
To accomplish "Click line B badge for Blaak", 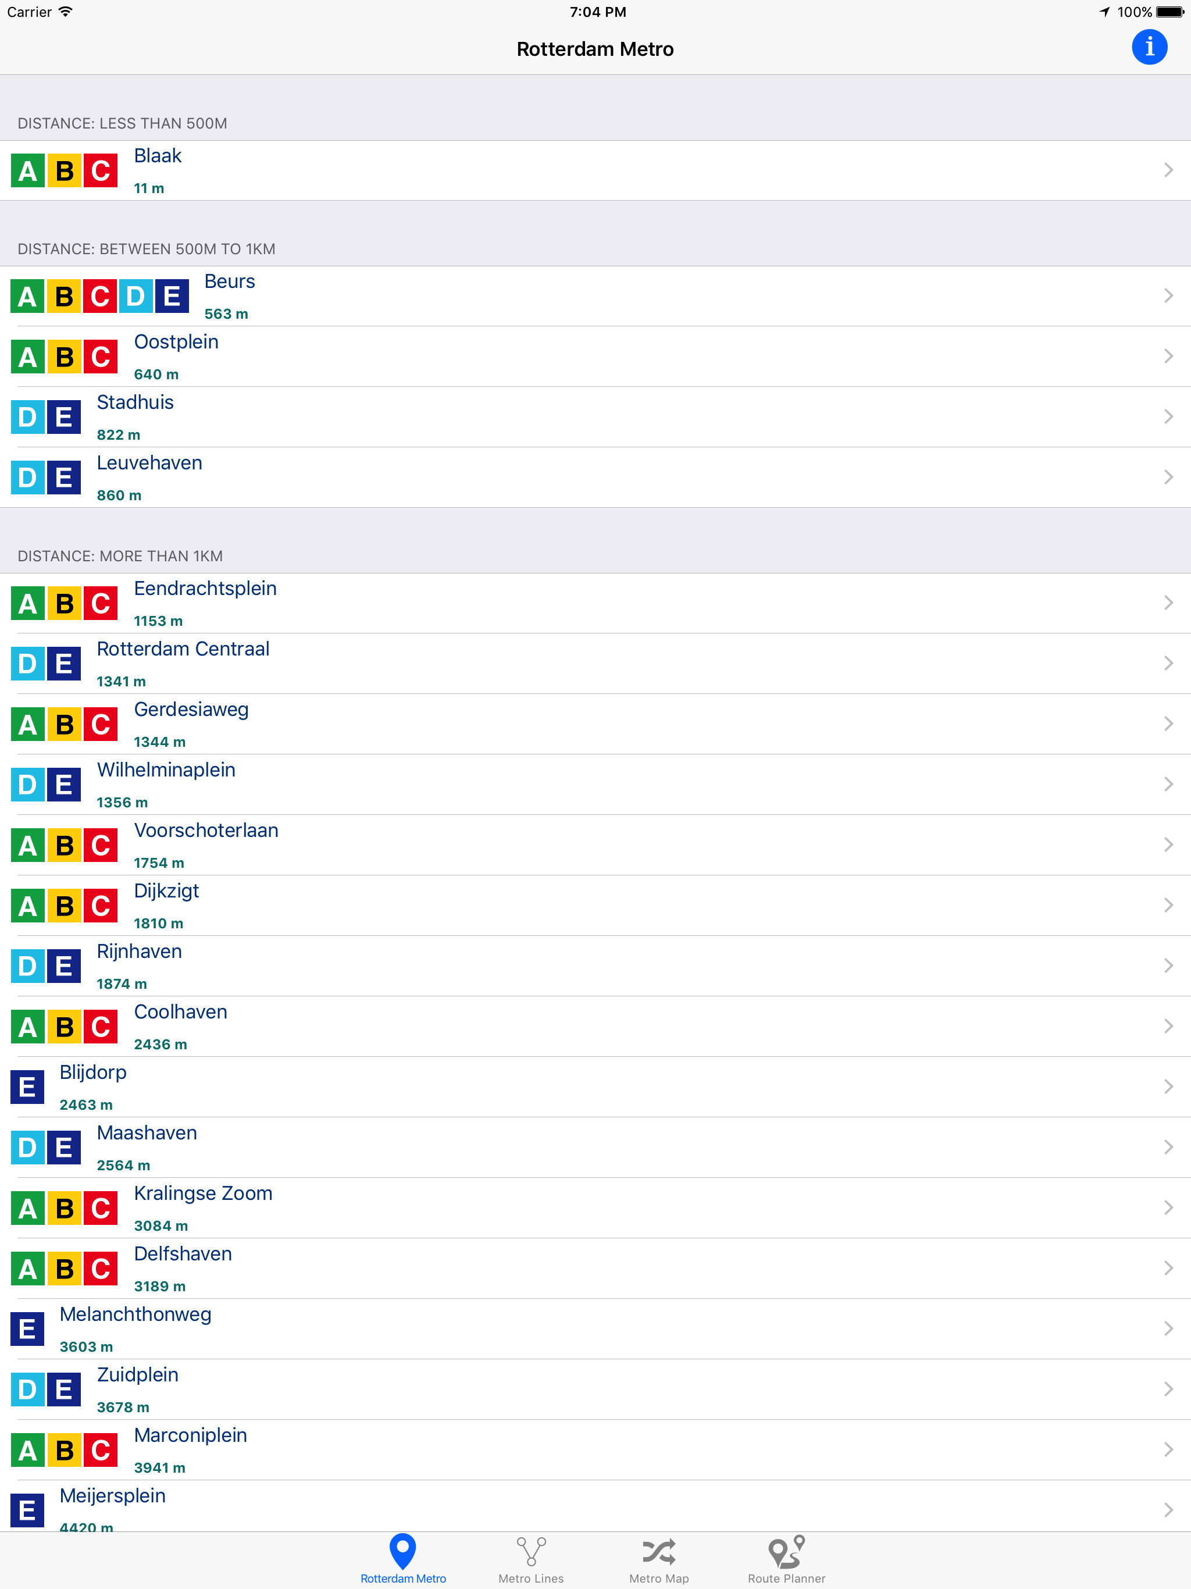I will click(x=64, y=171).
